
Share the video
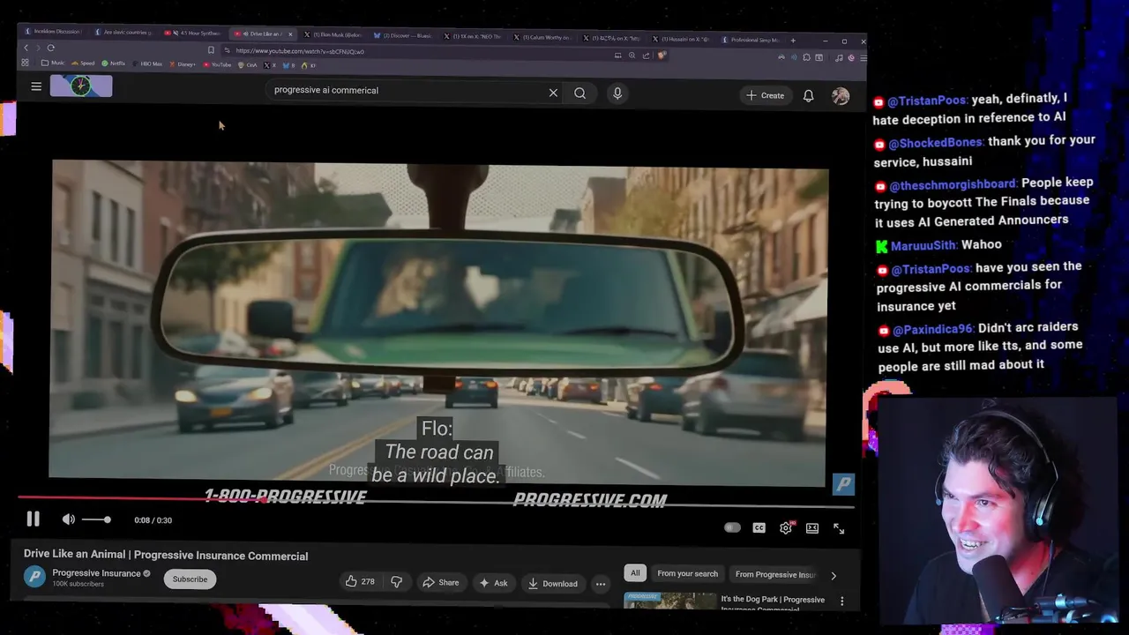click(x=440, y=582)
